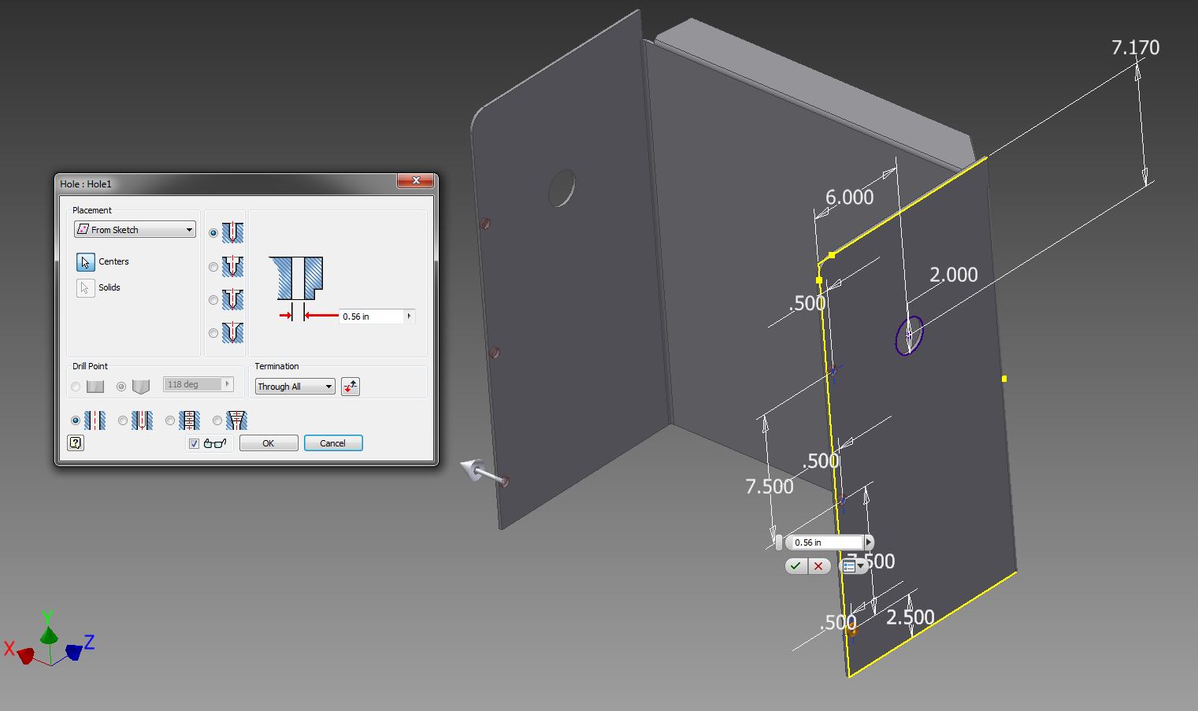The height and width of the screenshot is (711, 1198).
Task: Click the 2.500 dimension text
Action: click(x=910, y=617)
